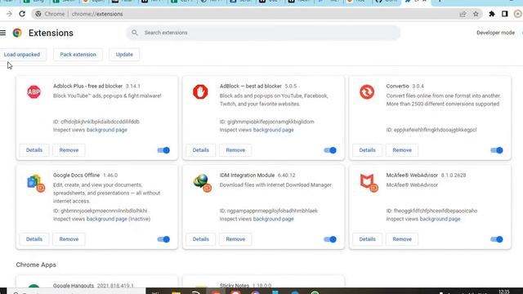The height and width of the screenshot is (294, 523).
Task: Click the McAfee WebAdvisor version 8.1.0.2628
Action: [454, 175]
